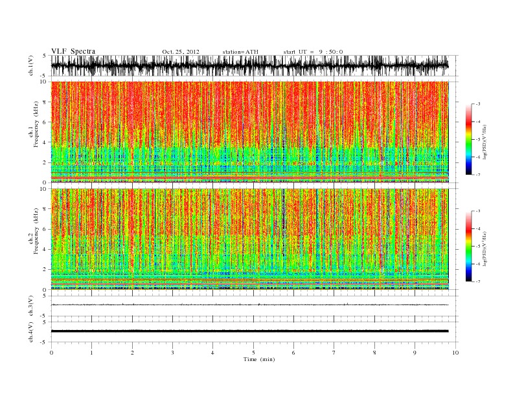Click the thick ch.4 voltage trace
The height and width of the screenshot is (396, 513).
pos(249,331)
